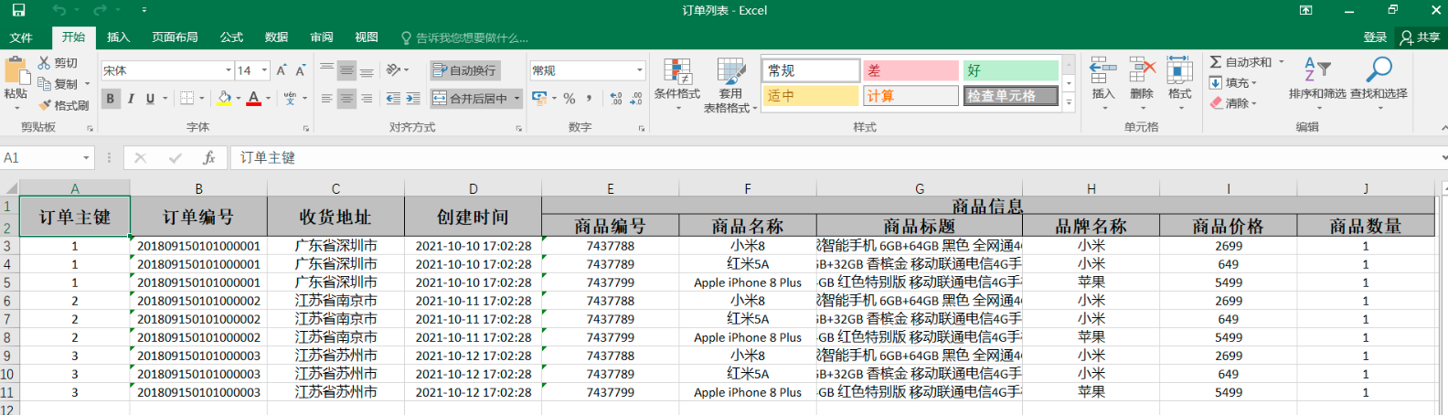The image size is (1448, 415).
Task: Click the phonetic guide (wén) icon
Action: (x=290, y=98)
